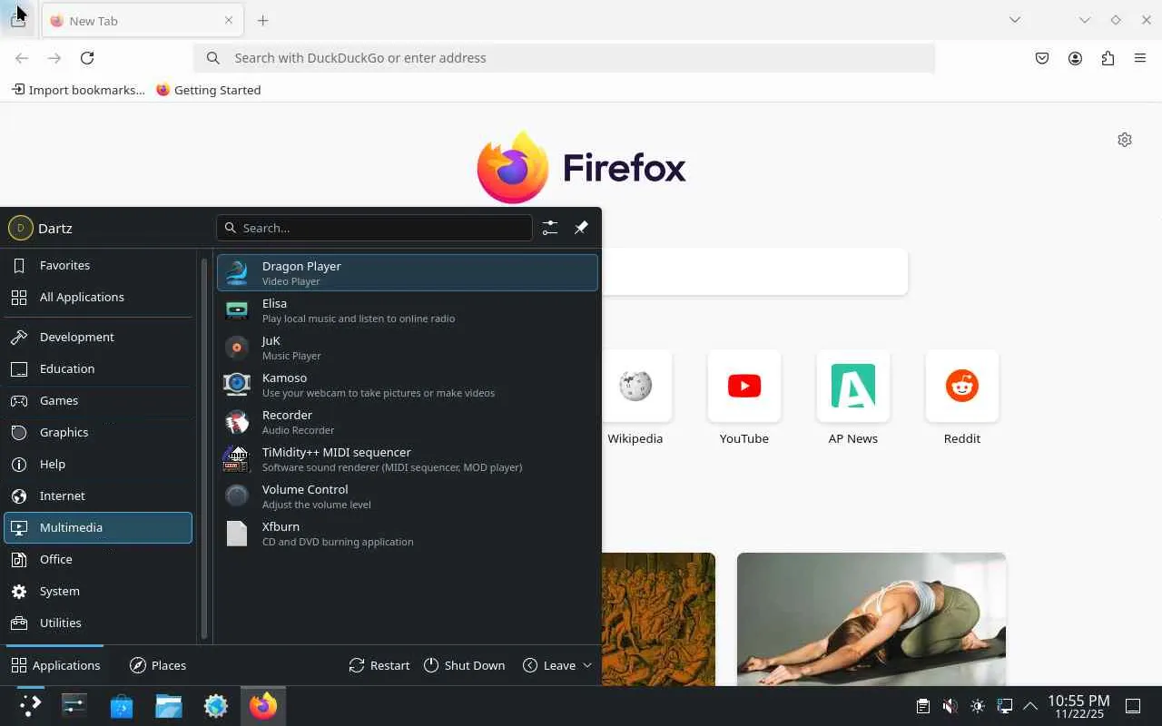
Task: Open Volume Control from Multimedia list
Action: coord(408,496)
